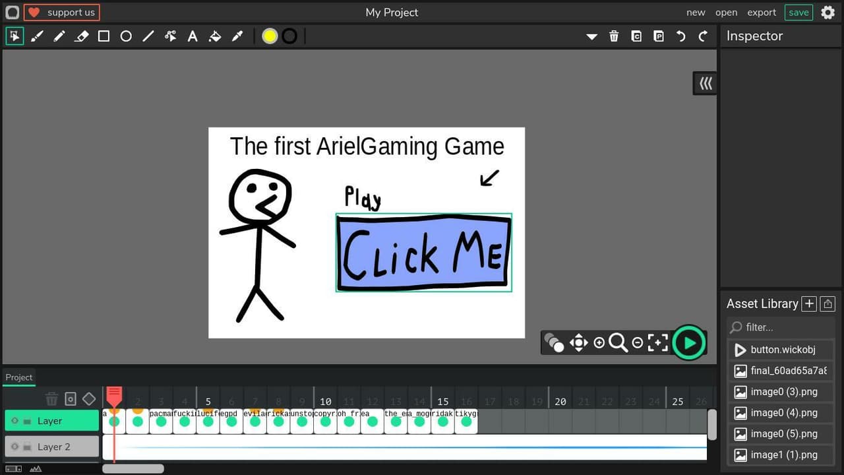Open the export menu
This screenshot has width=844, height=475.
pos(762,13)
